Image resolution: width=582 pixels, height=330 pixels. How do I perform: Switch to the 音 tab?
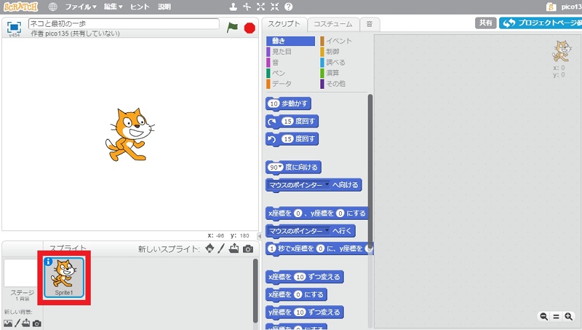coord(369,25)
